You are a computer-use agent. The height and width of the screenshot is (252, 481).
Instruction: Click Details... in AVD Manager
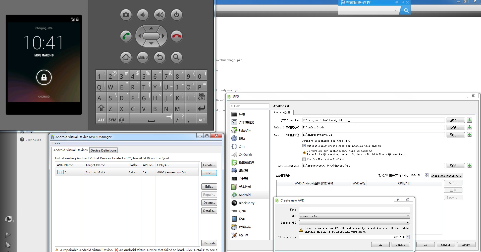tap(209, 211)
